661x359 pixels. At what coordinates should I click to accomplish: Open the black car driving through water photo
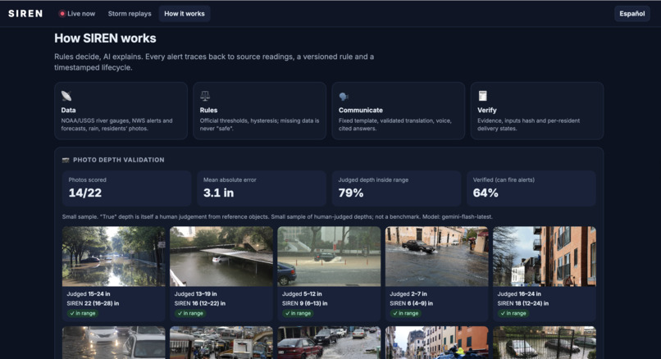coord(437,257)
